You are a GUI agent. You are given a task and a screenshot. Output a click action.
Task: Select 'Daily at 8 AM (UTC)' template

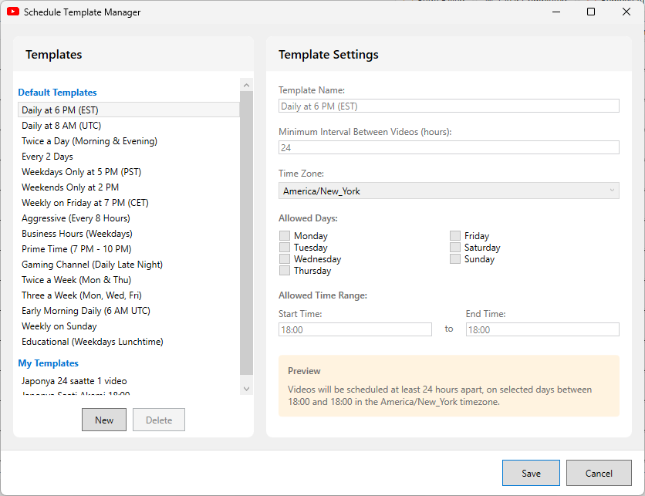[61, 126]
